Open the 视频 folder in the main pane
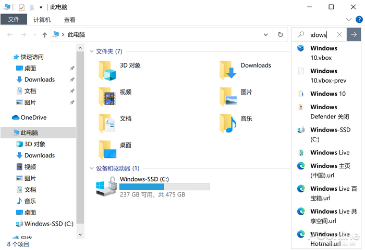The image size is (365, 250). (x=115, y=97)
